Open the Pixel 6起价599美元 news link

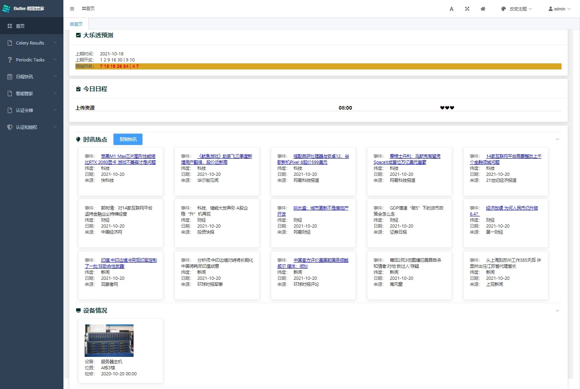click(313, 159)
